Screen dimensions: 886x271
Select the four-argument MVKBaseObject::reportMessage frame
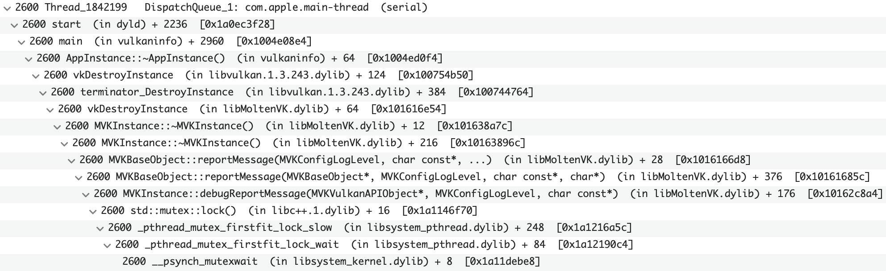coord(313,177)
